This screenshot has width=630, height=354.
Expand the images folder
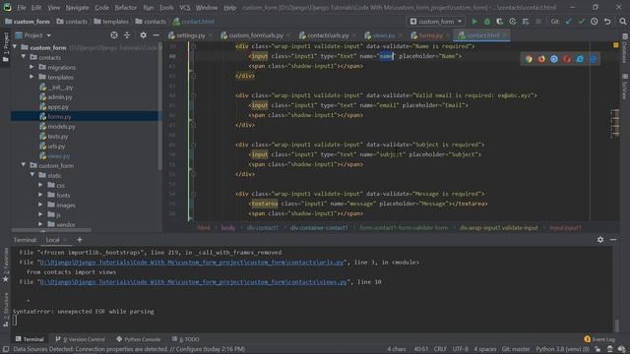pos(40,205)
